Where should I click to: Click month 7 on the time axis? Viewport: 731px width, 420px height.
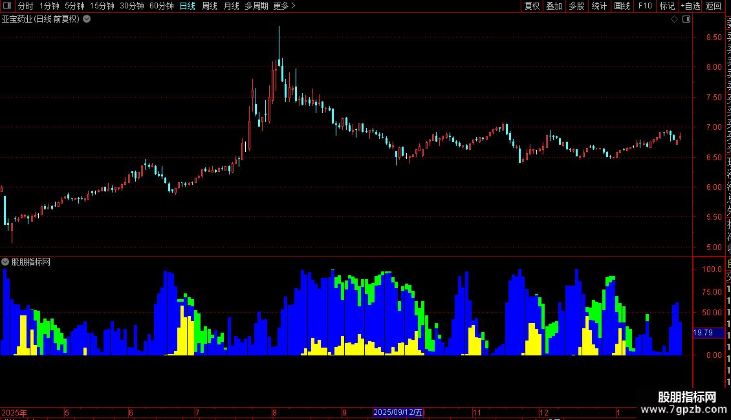click(197, 412)
